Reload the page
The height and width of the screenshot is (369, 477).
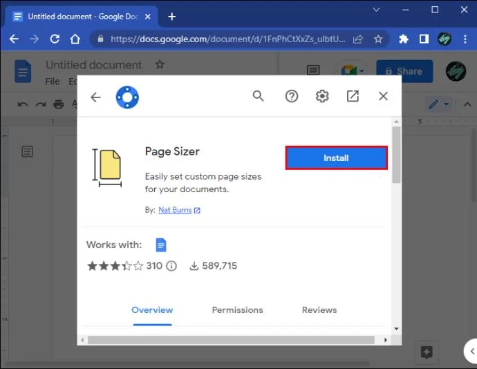pyautogui.click(x=55, y=39)
